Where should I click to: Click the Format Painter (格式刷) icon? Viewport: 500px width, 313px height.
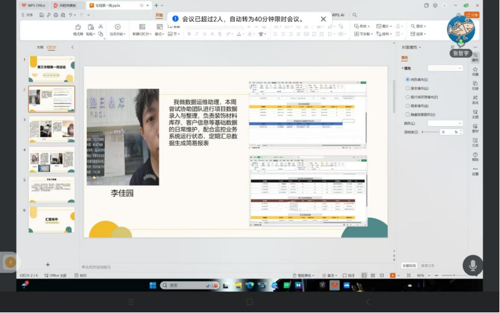[x=78, y=27]
